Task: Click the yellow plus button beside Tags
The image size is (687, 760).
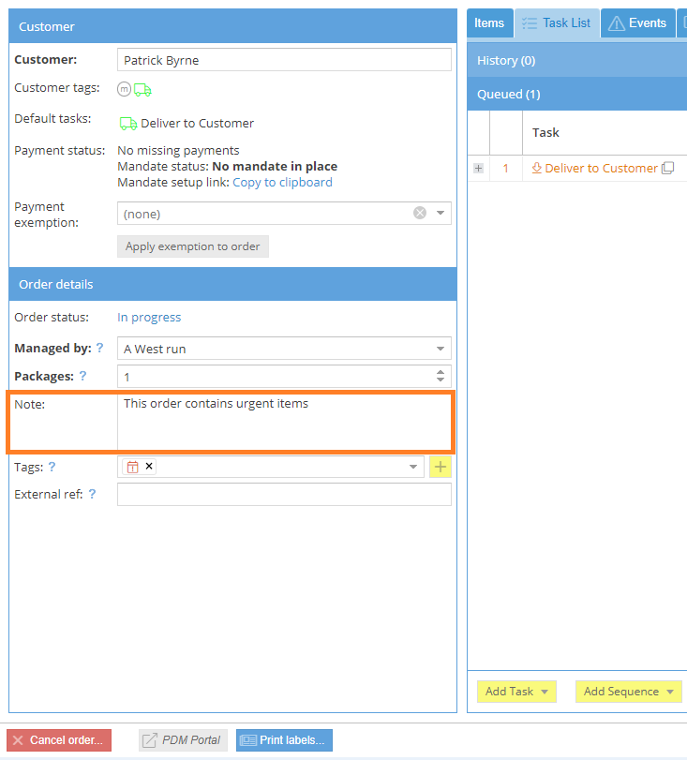Action: [x=441, y=467]
